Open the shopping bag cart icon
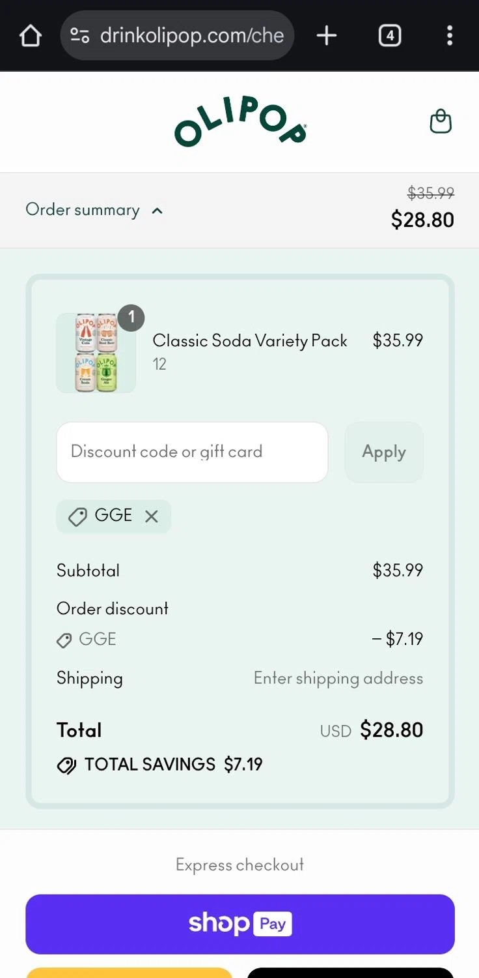The height and width of the screenshot is (978, 479). pos(441,122)
